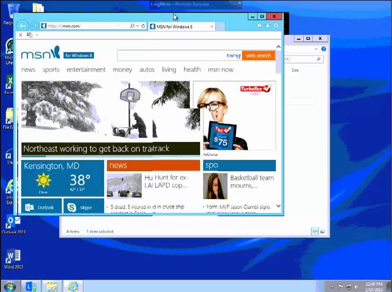Click the browser Back arrow button
392x292 pixels.
pyautogui.click(x=22, y=26)
